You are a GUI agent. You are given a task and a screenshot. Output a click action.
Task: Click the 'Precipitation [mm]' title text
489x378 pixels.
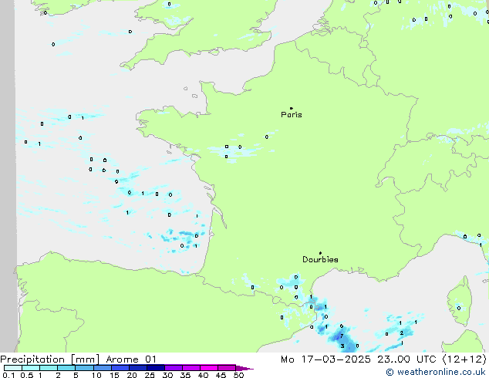50,359
